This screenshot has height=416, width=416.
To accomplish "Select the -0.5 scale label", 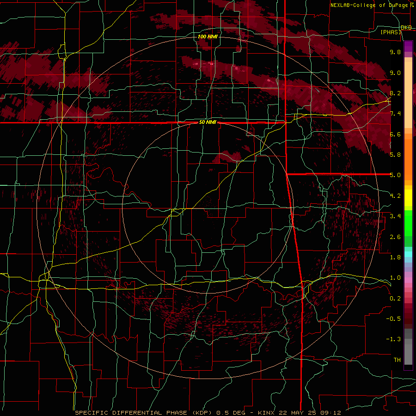I will tap(393, 319).
